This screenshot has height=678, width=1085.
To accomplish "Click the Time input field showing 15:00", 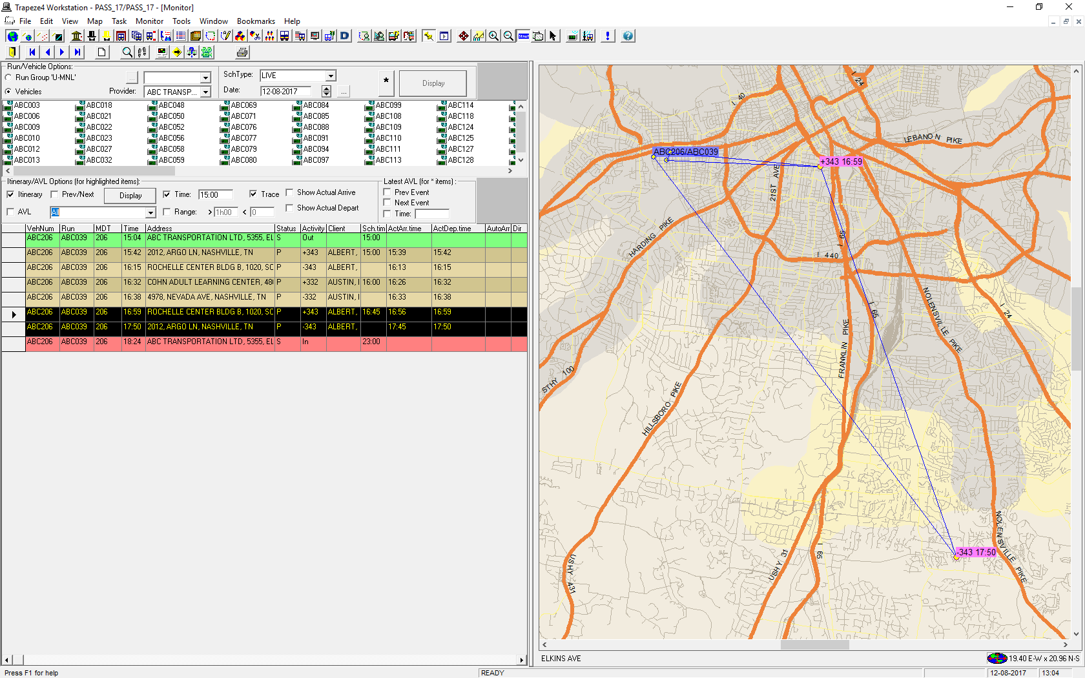I will tap(215, 195).
